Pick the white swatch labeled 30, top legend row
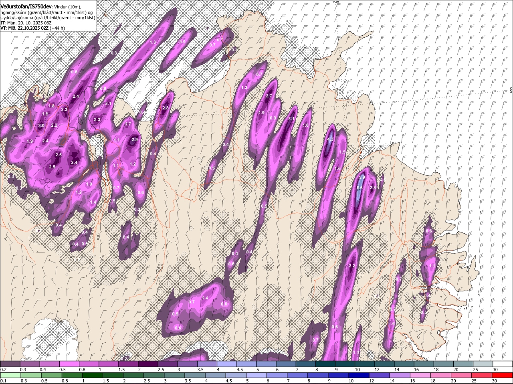The width and height of the screenshot is (513, 384). point(503,364)
